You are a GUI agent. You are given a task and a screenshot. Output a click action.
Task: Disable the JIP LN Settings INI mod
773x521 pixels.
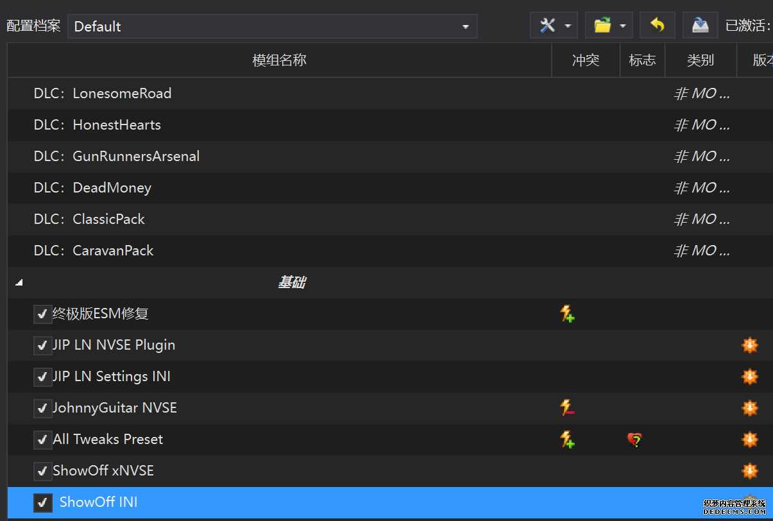pyautogui.click(x=42, y=377)
